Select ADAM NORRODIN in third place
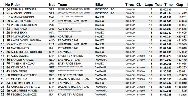 (x=22, y=17)
